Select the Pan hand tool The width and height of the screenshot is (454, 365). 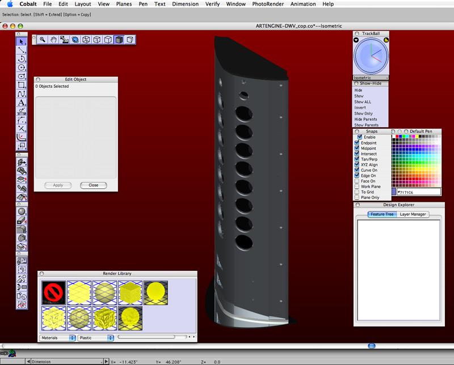tap(53, 40)
